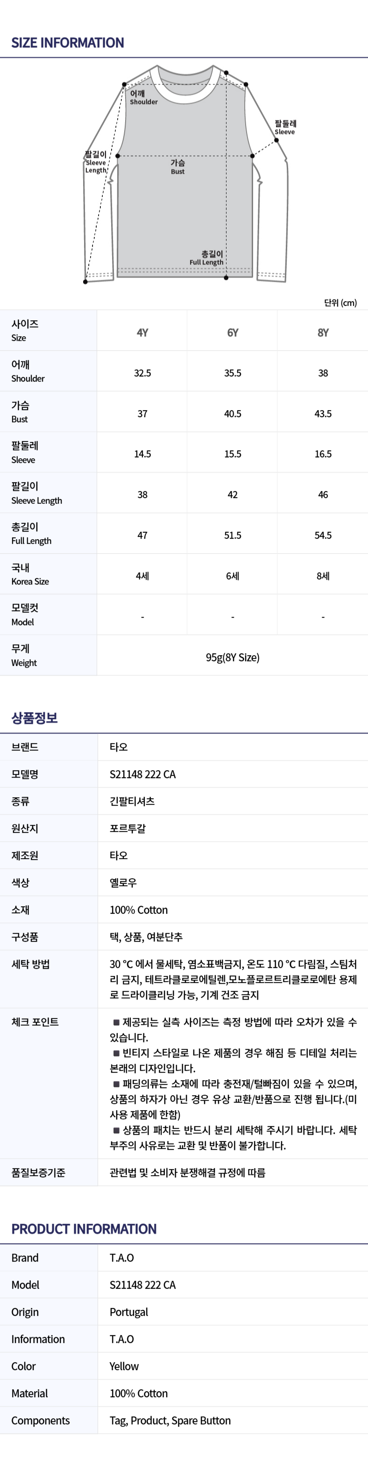
Task: Click the 옐로우 color value
Action: 123,883
